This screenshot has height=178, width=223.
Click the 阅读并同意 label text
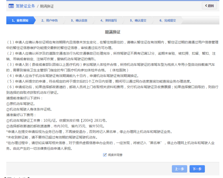114,155
